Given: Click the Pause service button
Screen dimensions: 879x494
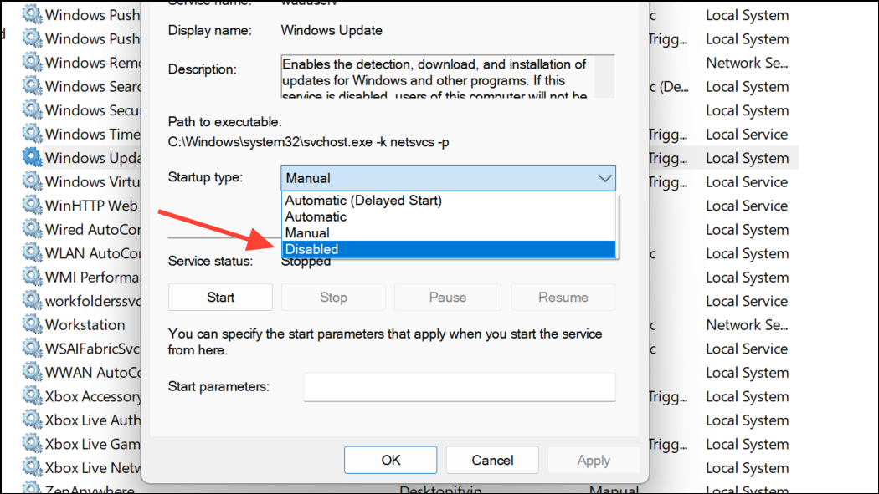Looking at the screenshot, I should click(447, 297).
